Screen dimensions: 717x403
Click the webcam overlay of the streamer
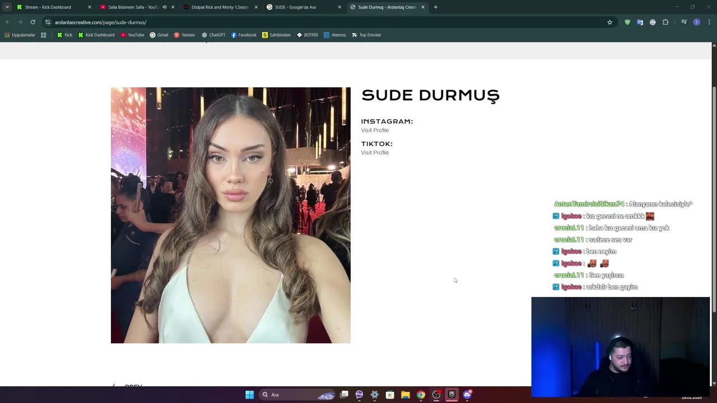point(620,346)
